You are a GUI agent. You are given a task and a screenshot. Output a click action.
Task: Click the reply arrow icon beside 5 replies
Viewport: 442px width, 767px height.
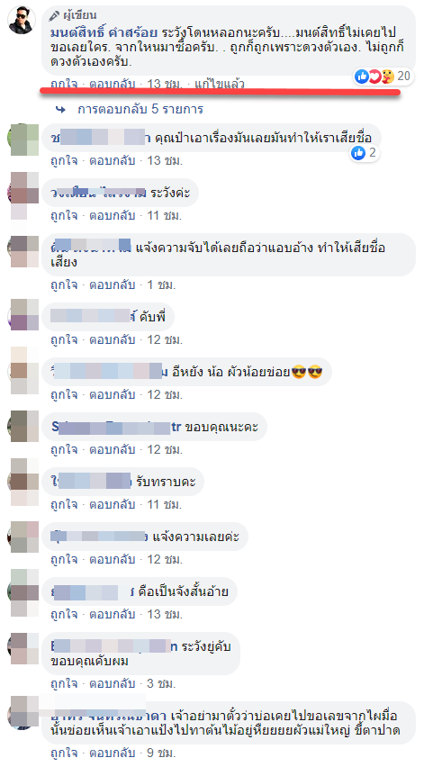click(60, 110)
